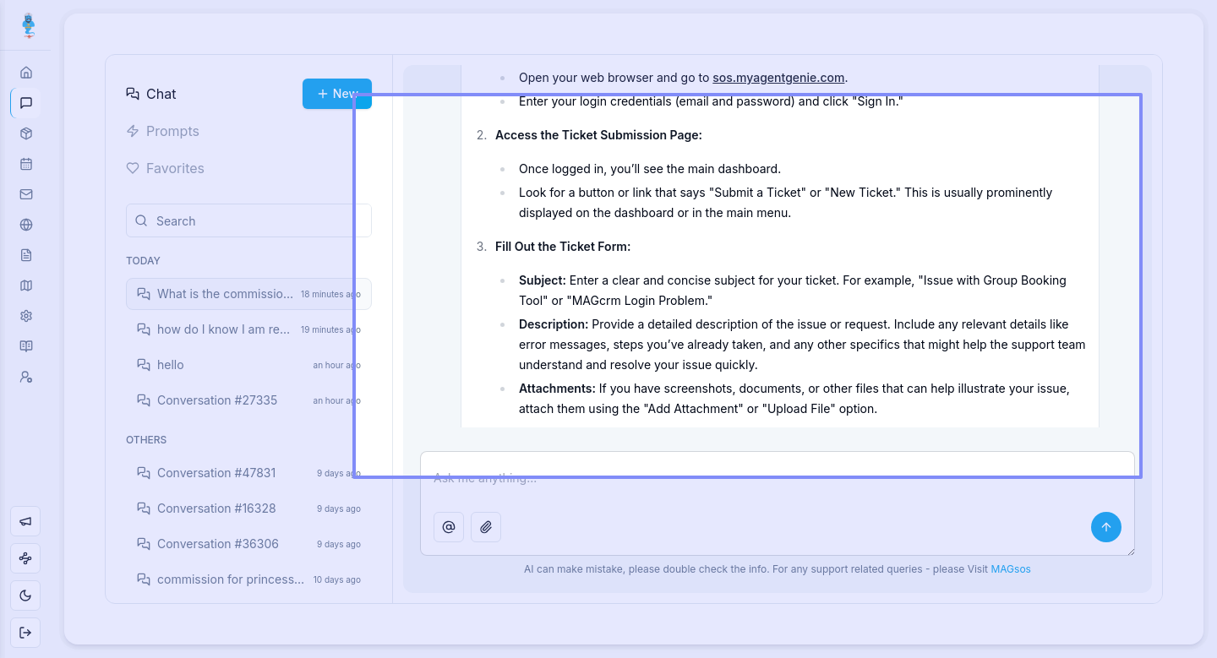Click the 'Ask me anything' message box
The image size is (1217, 658).
pyautogui.click(x=761, y=480)
